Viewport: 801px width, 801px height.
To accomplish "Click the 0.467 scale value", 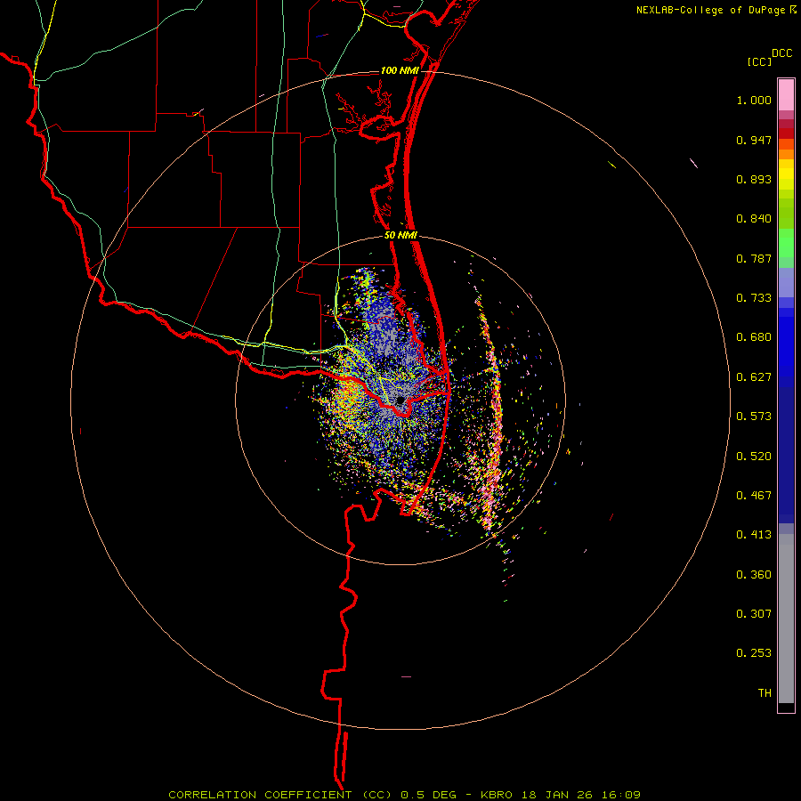I will 754,496.
